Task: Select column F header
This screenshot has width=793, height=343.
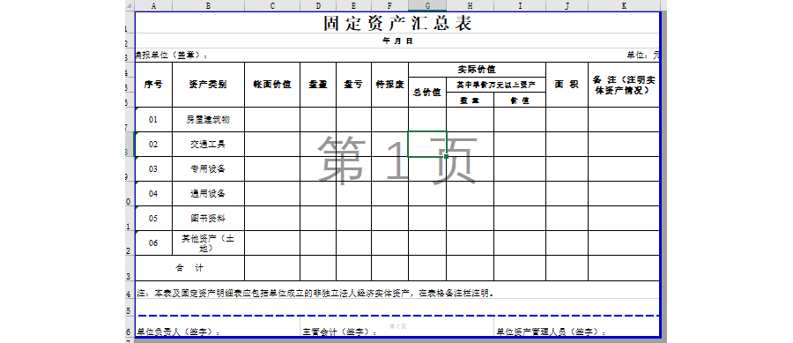Action: 390,5
